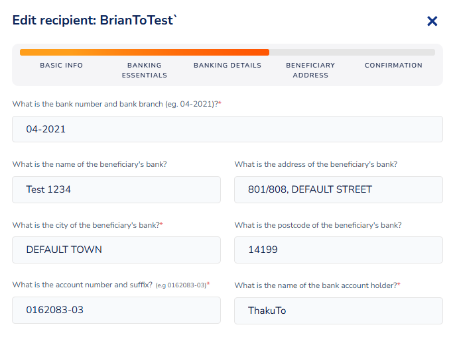Click the postcode field containing 14199
This screenshot has height=337, width=455.
338,250
